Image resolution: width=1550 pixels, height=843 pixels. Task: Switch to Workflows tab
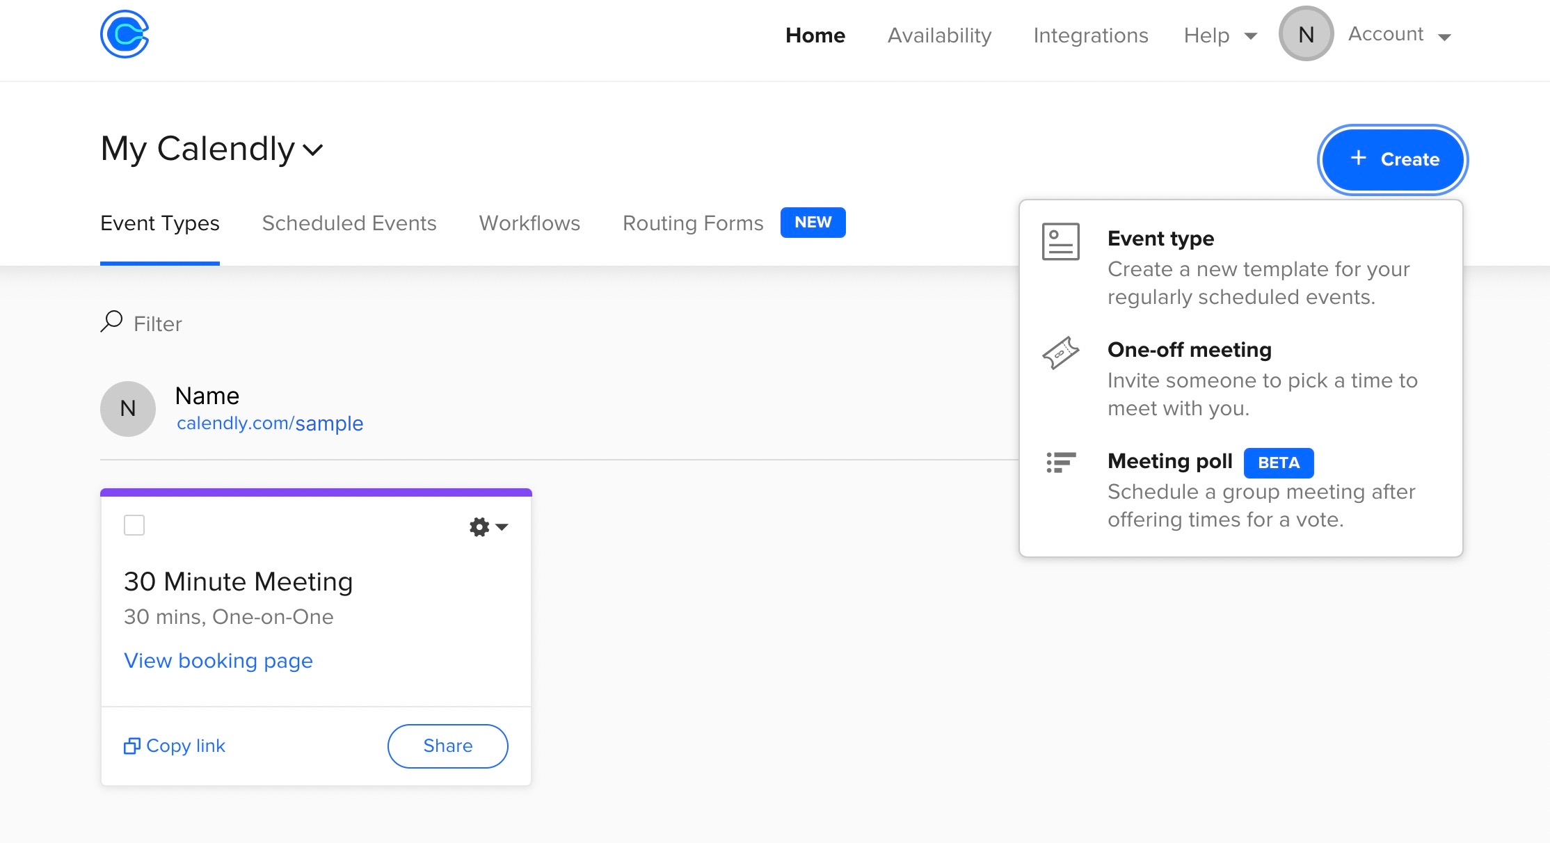pos(529,223)
